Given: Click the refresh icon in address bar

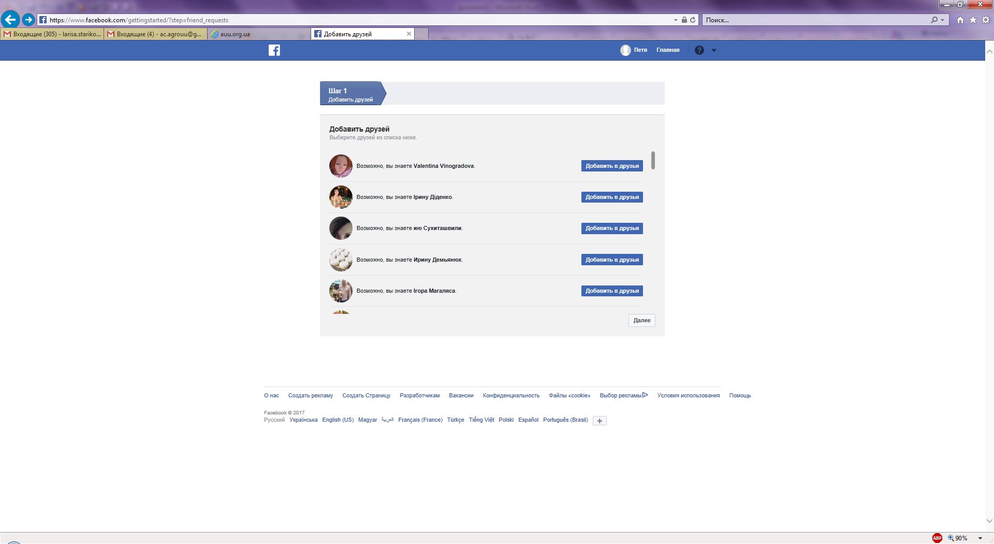Looking at the screenshot, I should [x=693, y=20].
